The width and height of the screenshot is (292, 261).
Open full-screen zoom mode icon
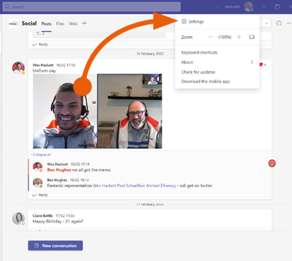[251, 37]
